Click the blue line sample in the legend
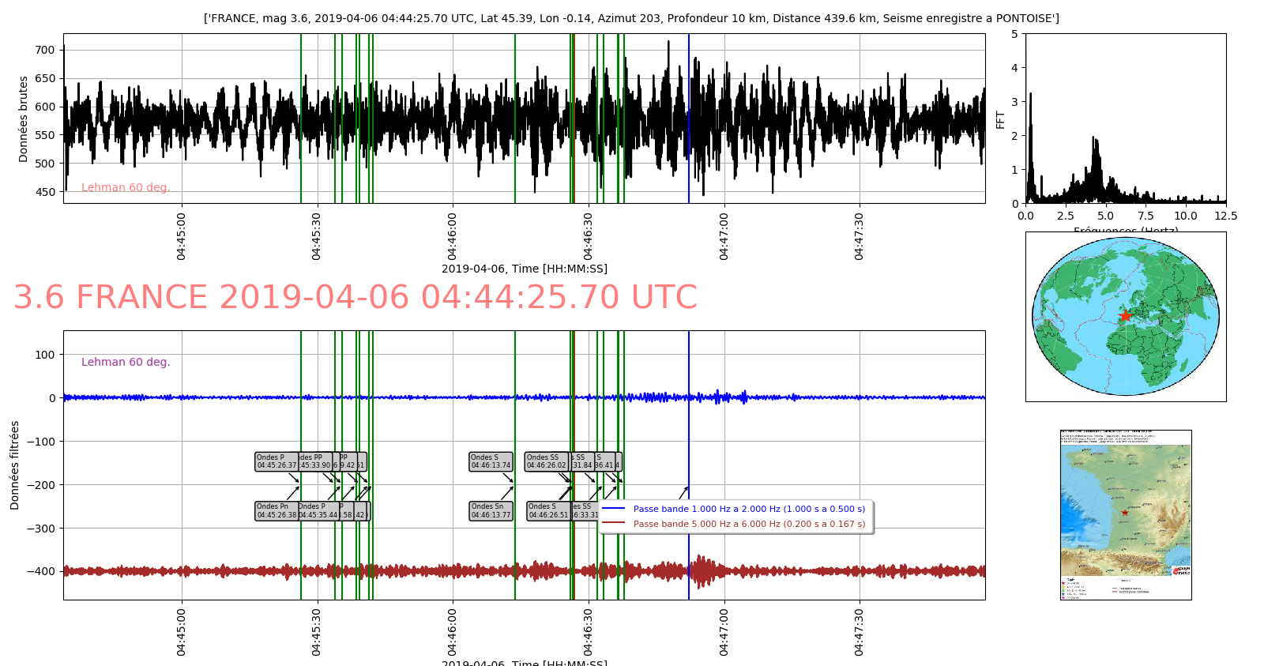1264x666 pixels. (x=613, y=509)
